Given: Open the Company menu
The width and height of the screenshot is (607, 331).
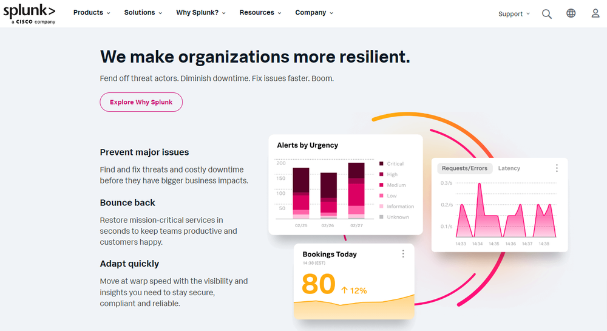Looking at the screenshot, I should pos(314,13).
